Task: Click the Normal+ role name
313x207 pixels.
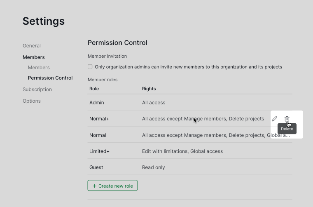Action: pyautogui.click(x=99, y=119)
